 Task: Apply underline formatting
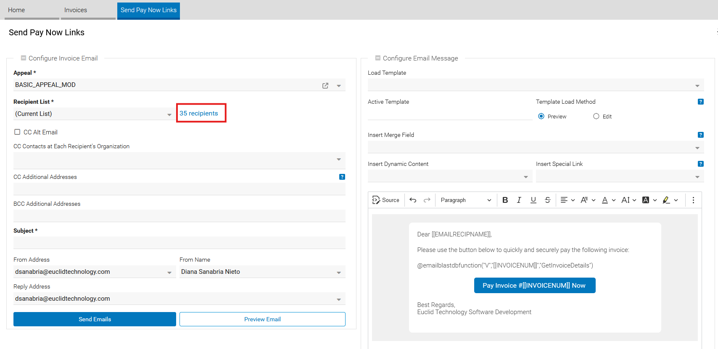[x=533, y=200]
